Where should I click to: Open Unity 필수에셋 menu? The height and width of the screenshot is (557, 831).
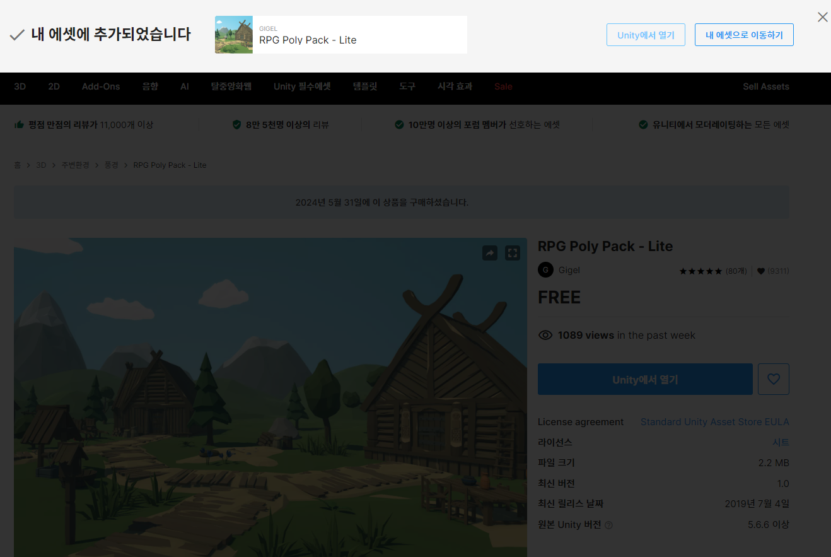(302, 86)
